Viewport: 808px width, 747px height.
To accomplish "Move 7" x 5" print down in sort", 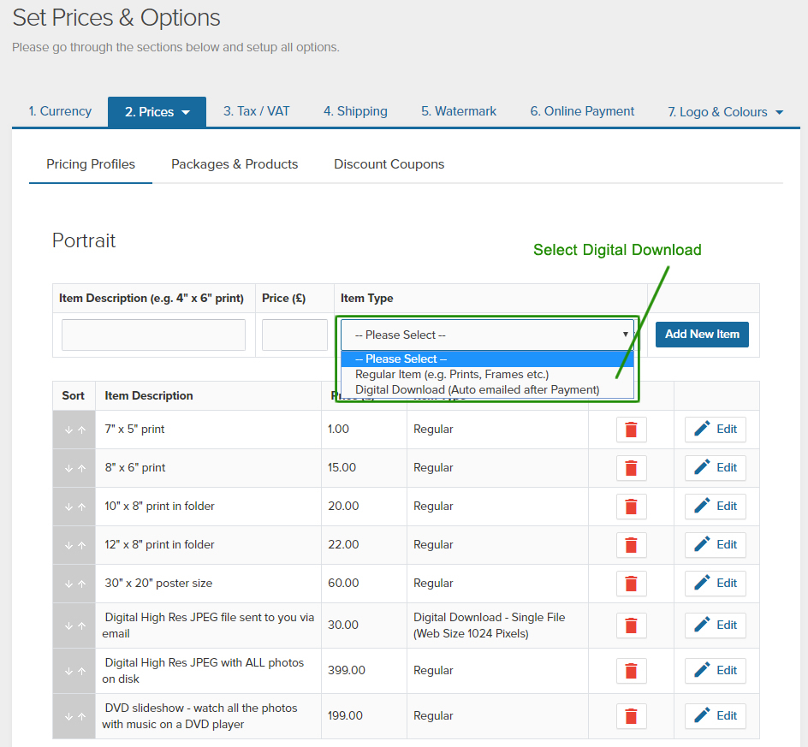I will (68, 430).
